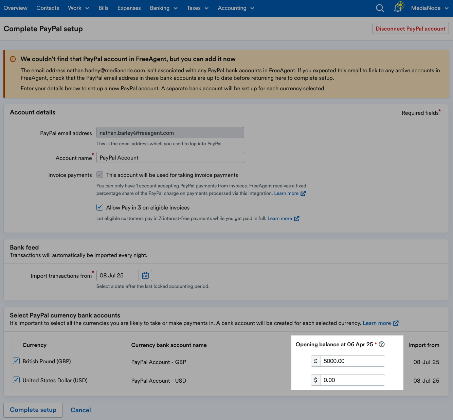Click the Account name input field

[170, 158]
